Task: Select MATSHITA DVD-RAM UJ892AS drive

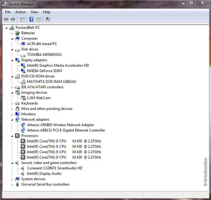Action: pyautogui.click(x=52, y=82)
